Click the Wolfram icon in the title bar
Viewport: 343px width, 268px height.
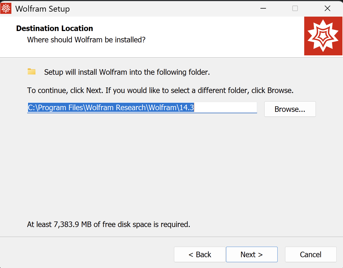tap(6, 8)
